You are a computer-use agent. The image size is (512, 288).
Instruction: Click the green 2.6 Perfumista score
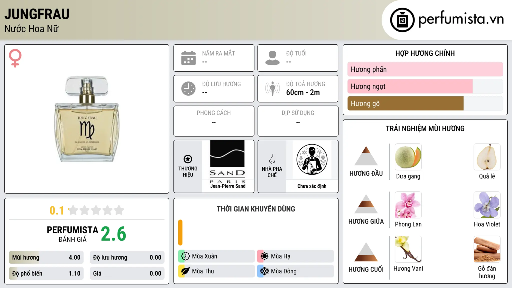click(113, 234)
